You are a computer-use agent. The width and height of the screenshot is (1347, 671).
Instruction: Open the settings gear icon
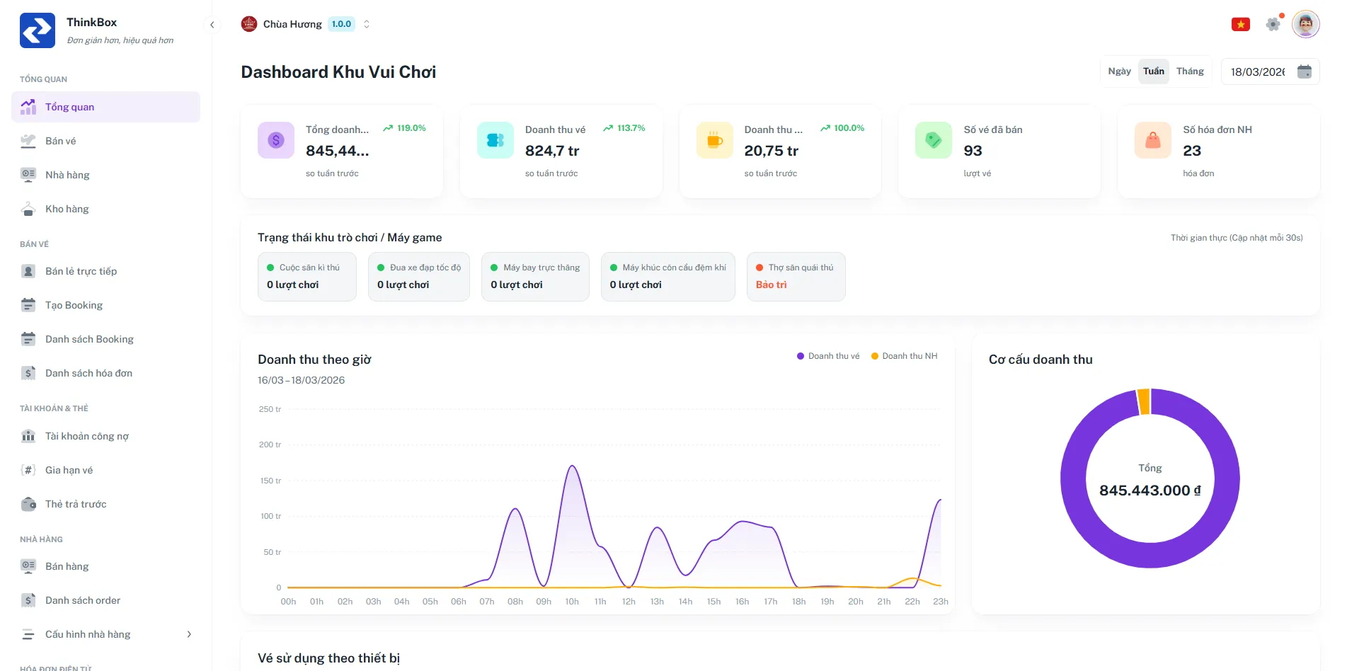click(x=1273, y=24)
